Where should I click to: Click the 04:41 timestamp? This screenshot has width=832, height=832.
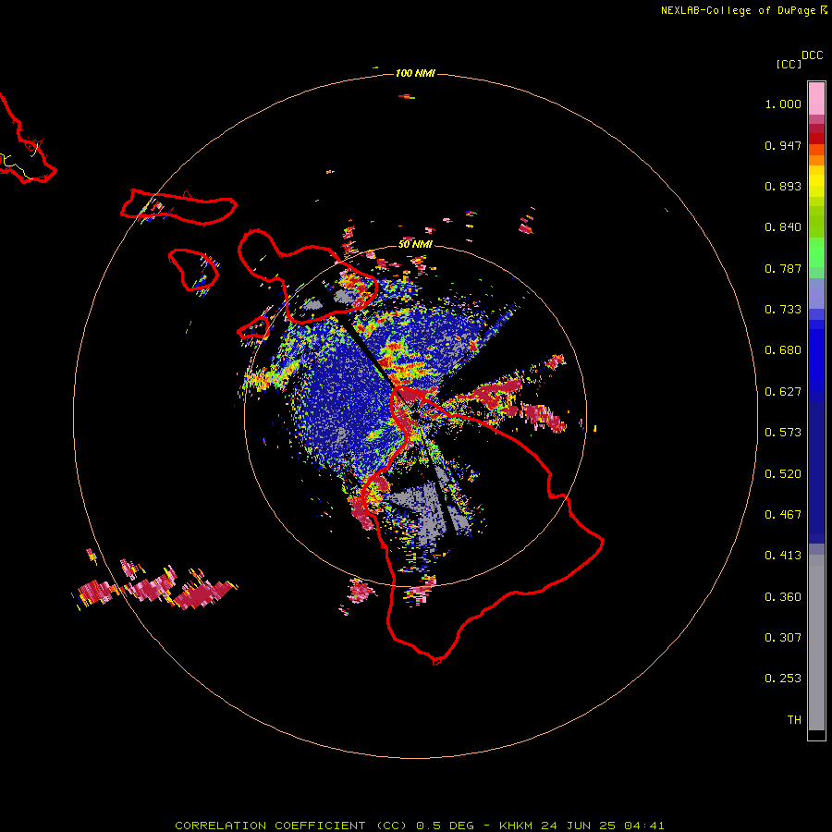[644, 826]
